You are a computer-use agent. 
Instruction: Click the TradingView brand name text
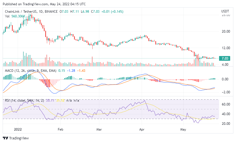[19, 138]
